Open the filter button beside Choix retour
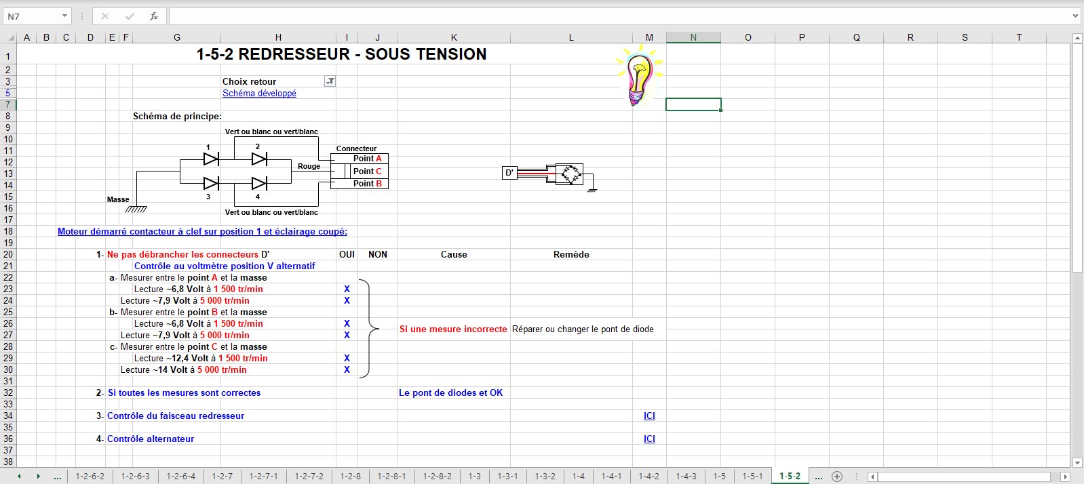Screen dimensions: 1084x484 tap(330, 81)
